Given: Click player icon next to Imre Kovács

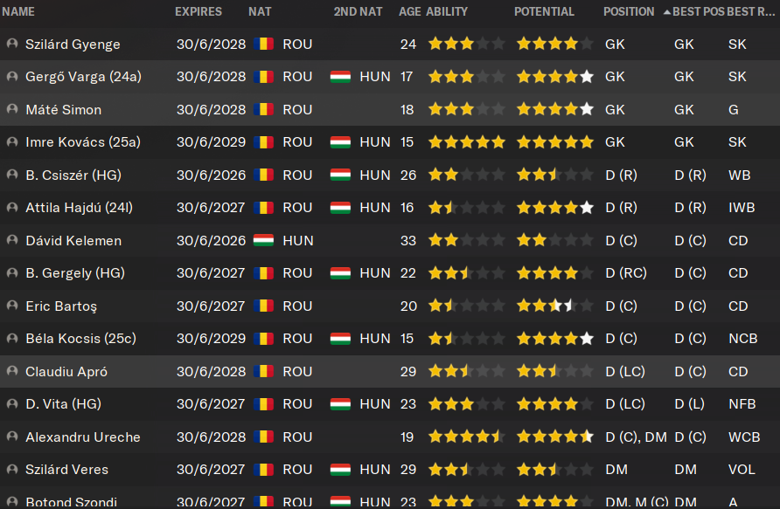Looking at the screenshot, I should click(11, 141).
